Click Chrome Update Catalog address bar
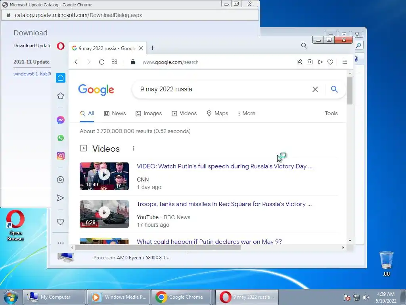Screen dimensions: 406x305 (130, 15)
